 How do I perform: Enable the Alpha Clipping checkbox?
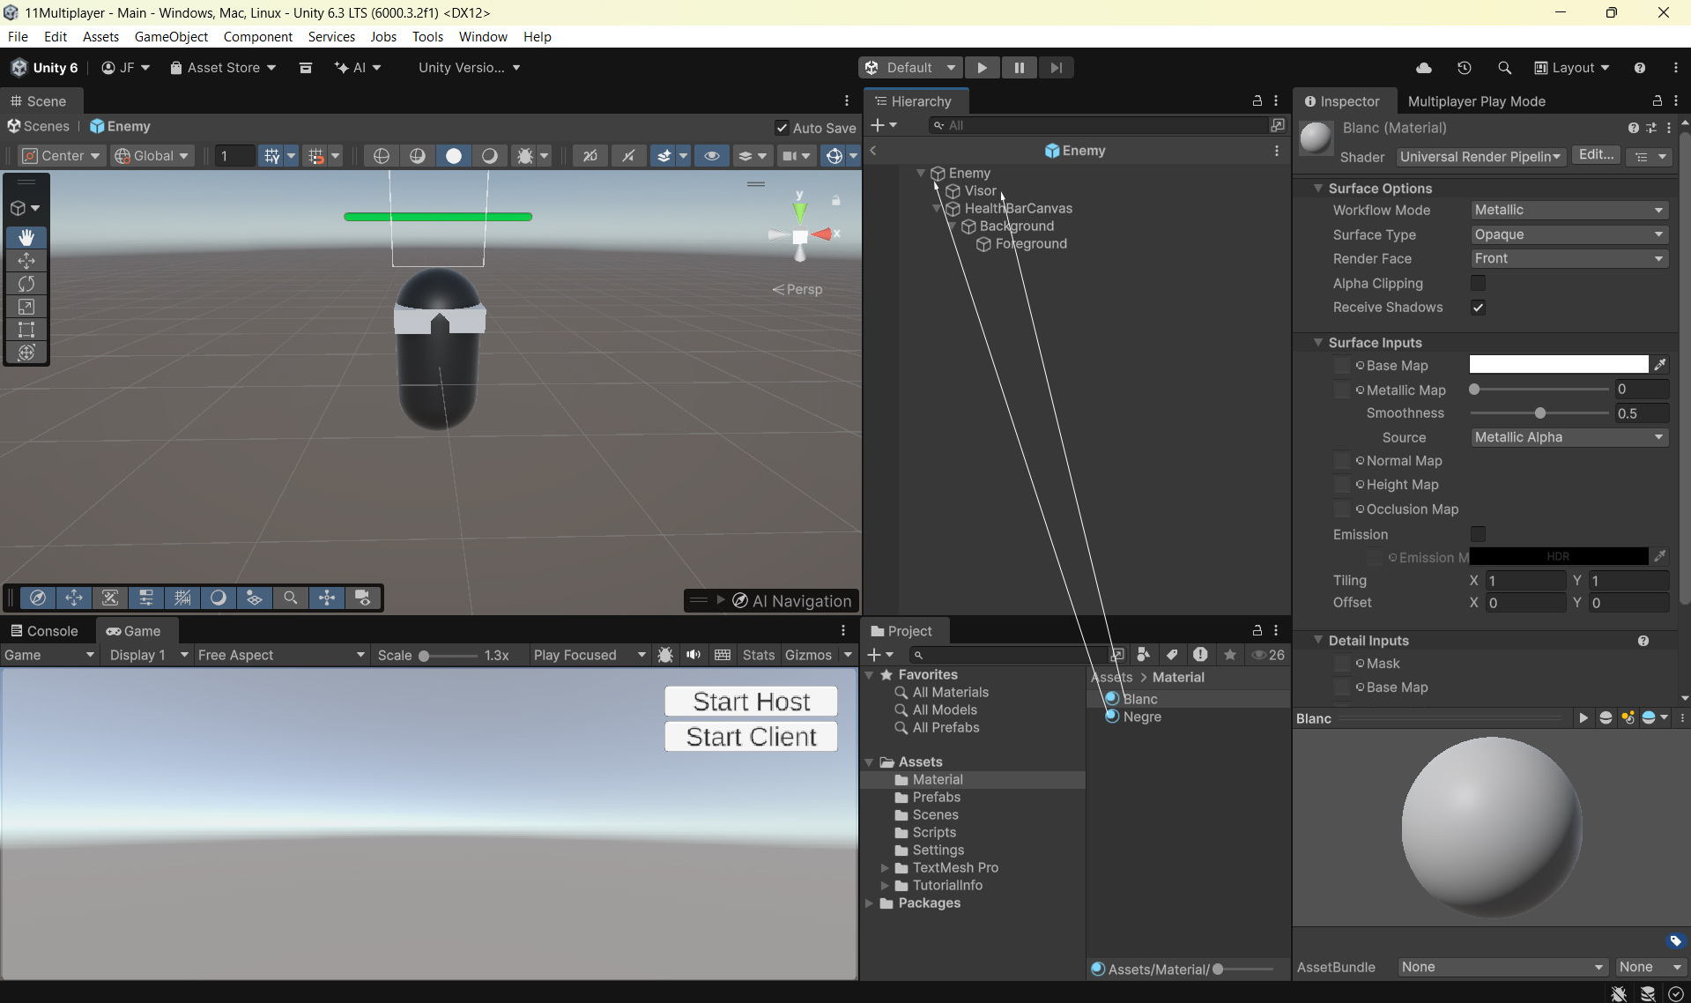point(1478,283)
